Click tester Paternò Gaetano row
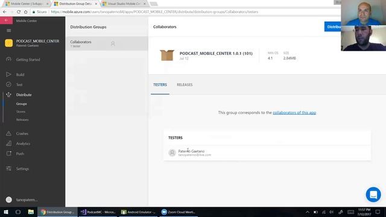This screenshot has width=386, height=217. (267, 153)
